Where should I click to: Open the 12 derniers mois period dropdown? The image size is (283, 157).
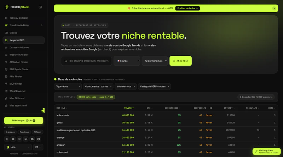pyautogui.click(x=155, y=61)
